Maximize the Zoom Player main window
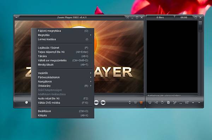 coord(137,17)
